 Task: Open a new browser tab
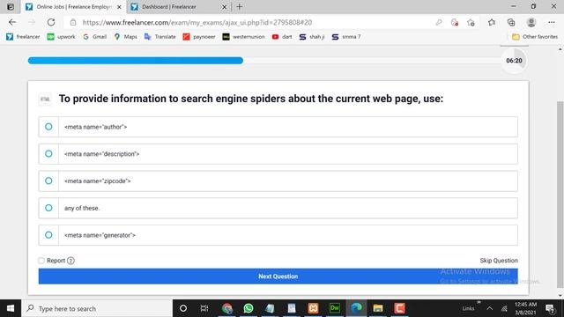[x=239, y=6]
